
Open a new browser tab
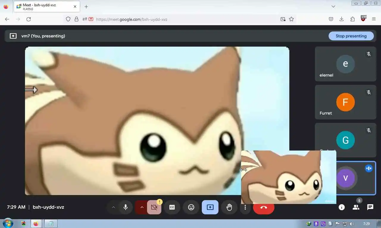coord(86,7)
